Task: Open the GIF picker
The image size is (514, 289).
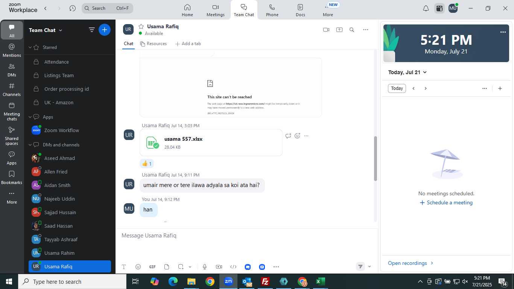Action: coord(152,267)
